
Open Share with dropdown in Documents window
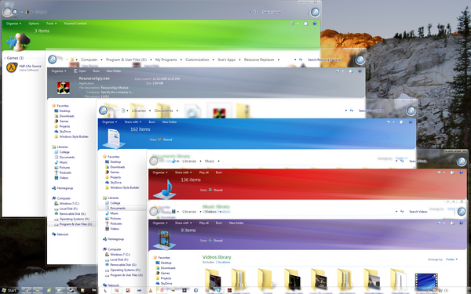click(133, 122)
